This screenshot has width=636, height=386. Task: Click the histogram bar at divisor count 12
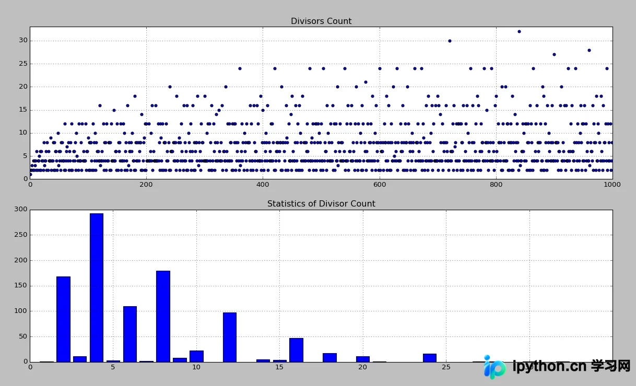(230, 337)
